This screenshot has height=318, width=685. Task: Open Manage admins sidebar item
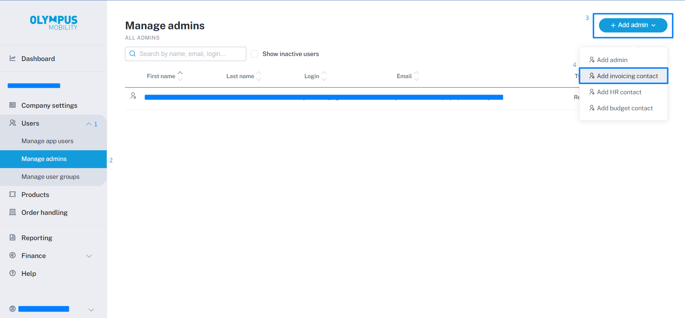coord(53,159)
